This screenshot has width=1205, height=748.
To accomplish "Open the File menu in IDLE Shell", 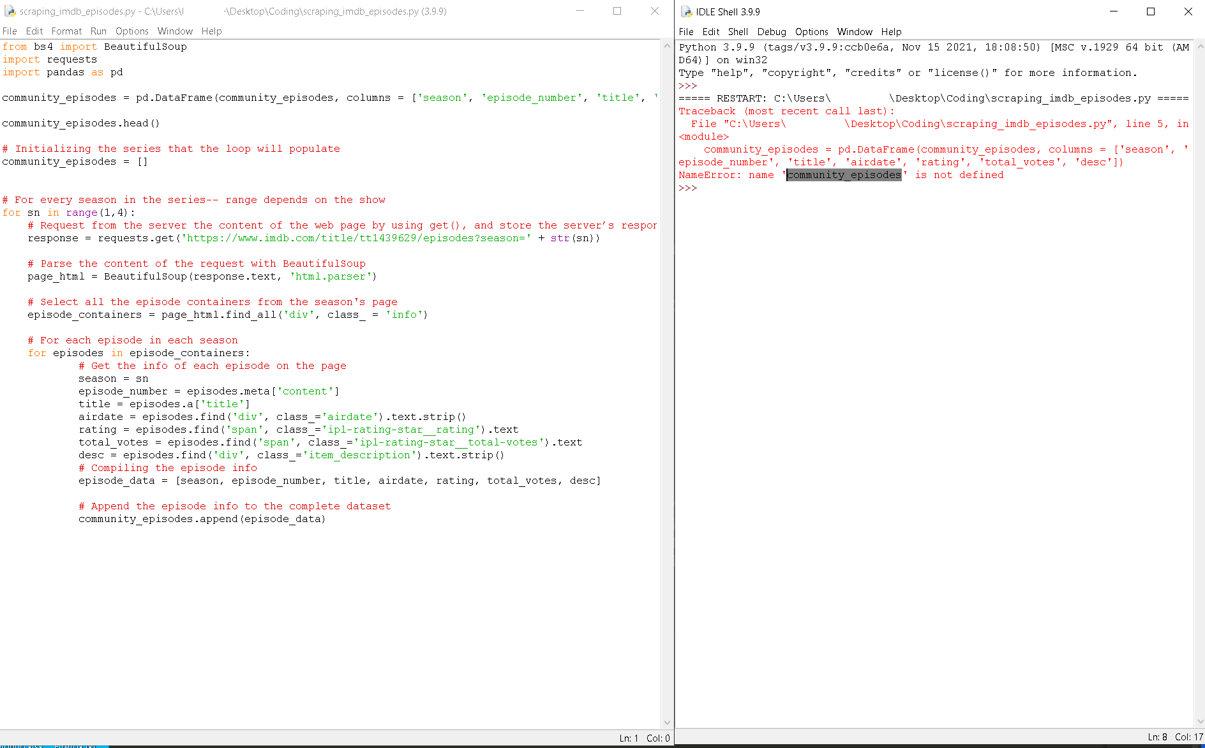I will tap(685, 32).
